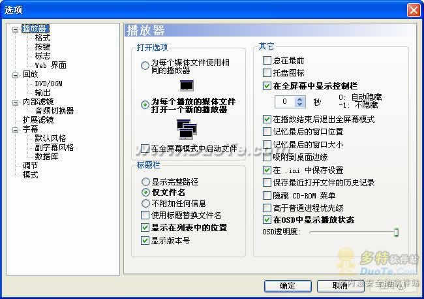Select 内部滤镜 in the tree

38,102
